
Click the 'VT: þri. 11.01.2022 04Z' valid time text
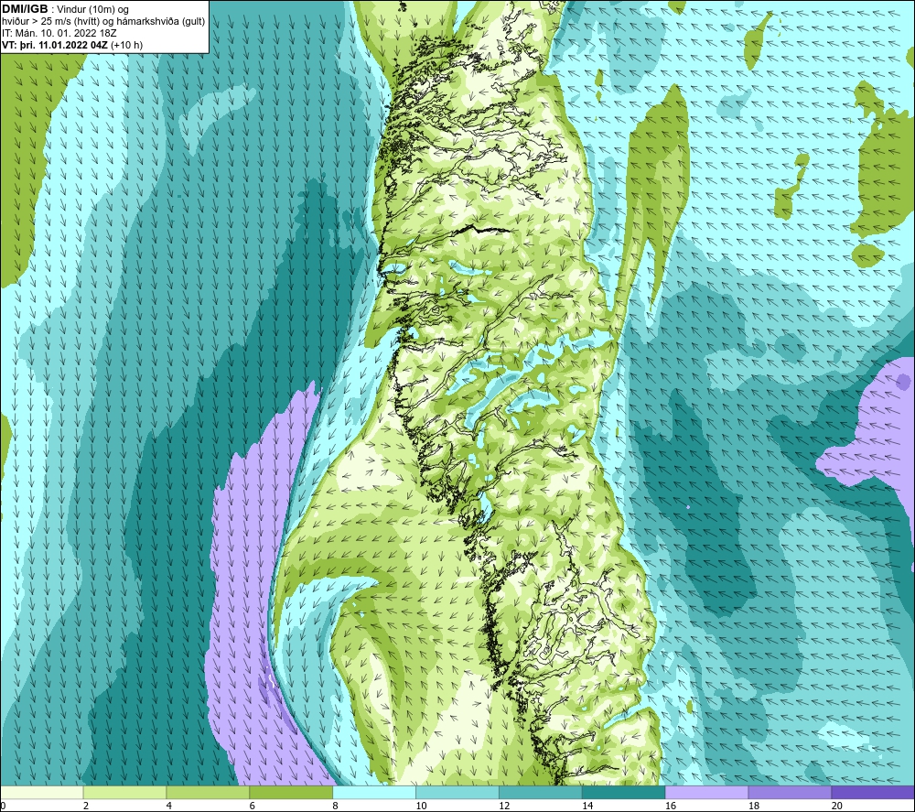(55, 45)
